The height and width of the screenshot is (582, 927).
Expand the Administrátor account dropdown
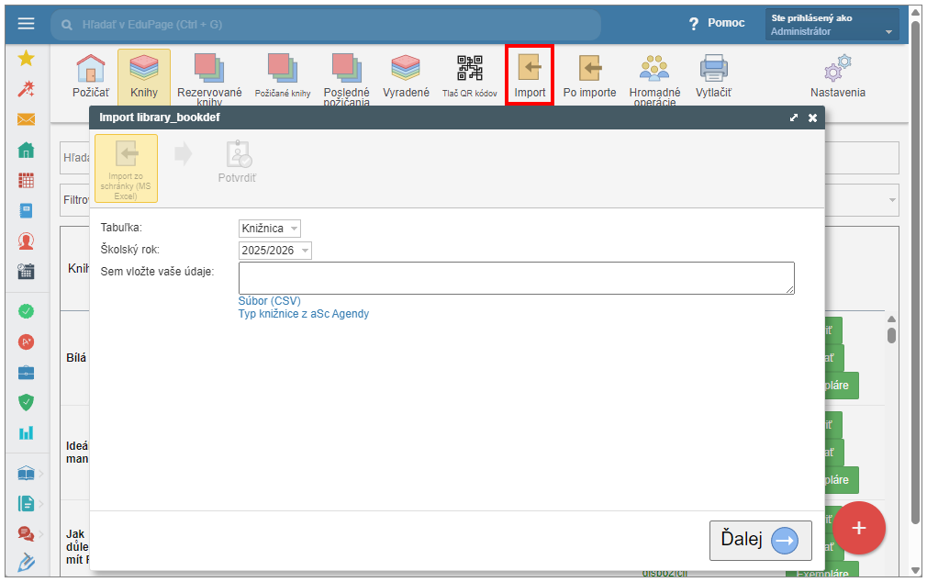pos(831,25)
